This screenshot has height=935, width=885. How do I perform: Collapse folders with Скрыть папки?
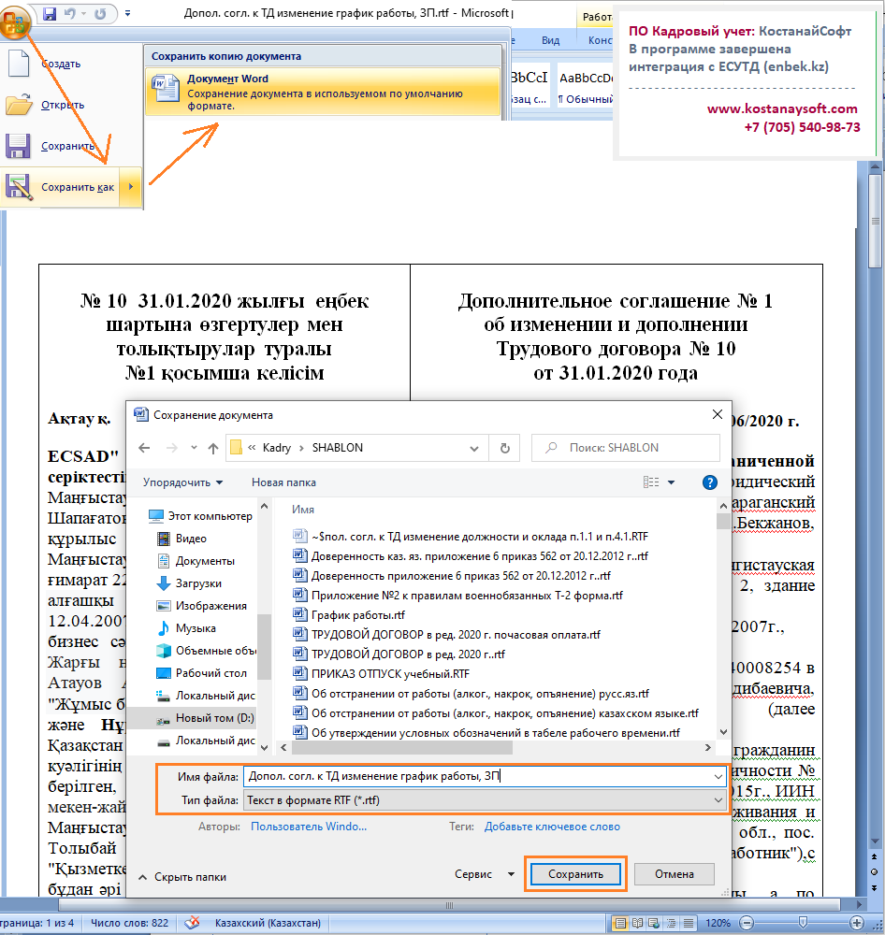(182, 877)
